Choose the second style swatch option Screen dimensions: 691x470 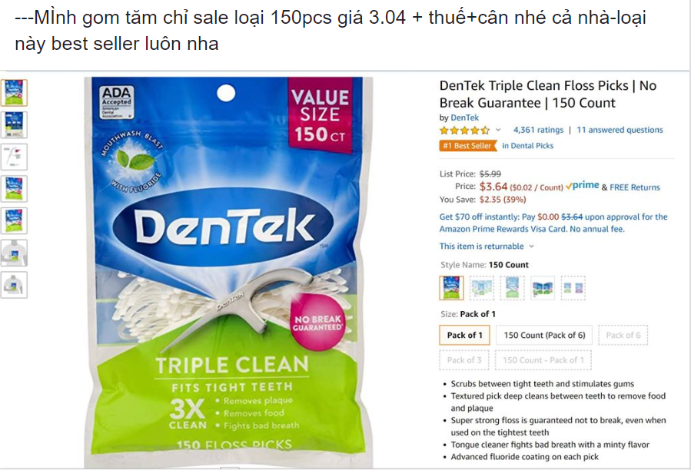[482, 288]
